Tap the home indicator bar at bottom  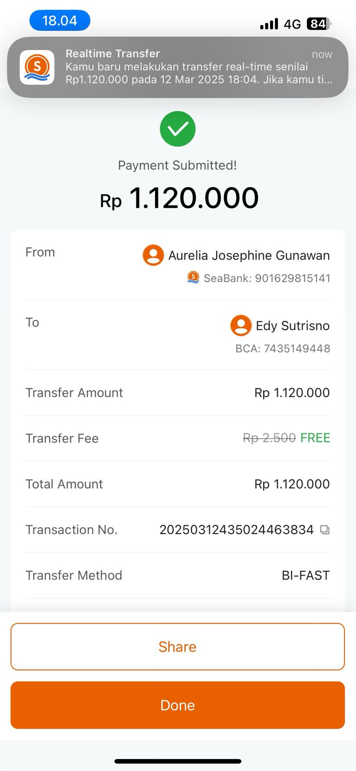pos(178,761)
